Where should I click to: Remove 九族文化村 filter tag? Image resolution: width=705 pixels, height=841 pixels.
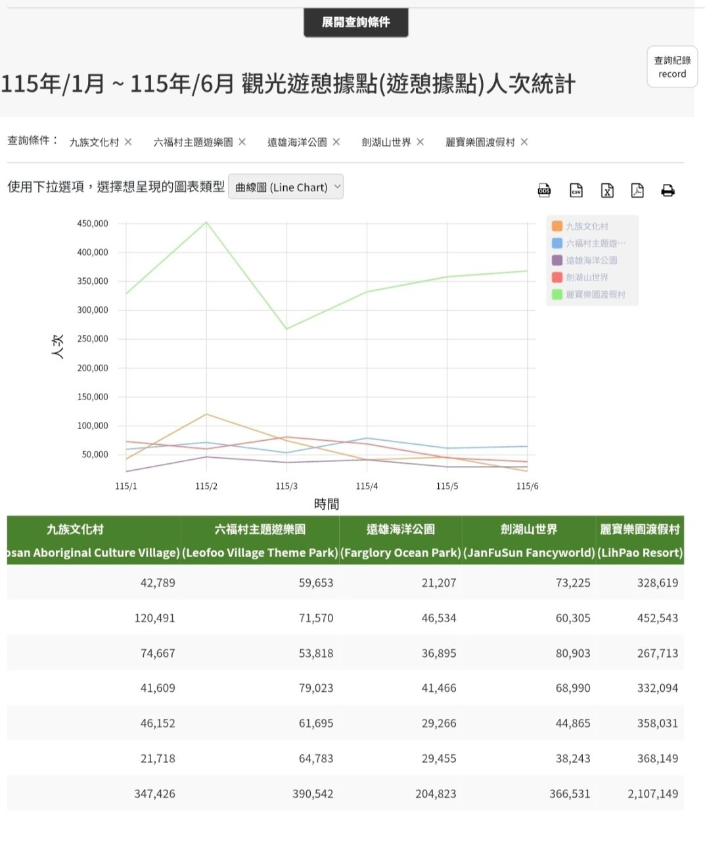(128, 142)
